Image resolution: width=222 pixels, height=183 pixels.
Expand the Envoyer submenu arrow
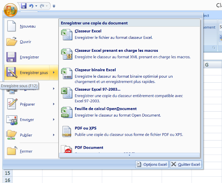54,120
